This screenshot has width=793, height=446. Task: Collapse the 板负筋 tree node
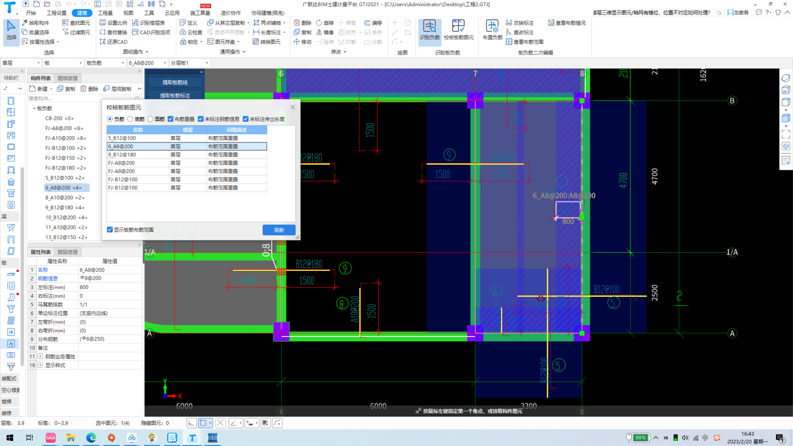34,108
